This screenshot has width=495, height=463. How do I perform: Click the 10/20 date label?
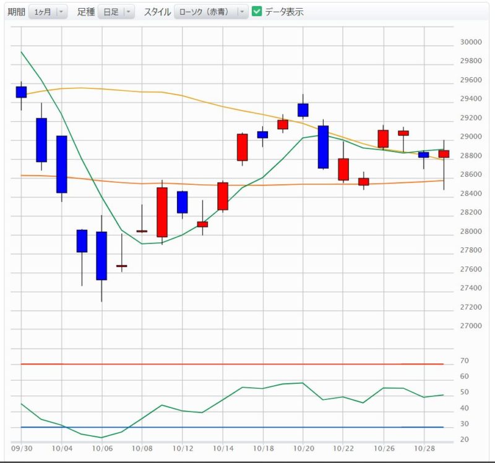[x=303, y=448]
